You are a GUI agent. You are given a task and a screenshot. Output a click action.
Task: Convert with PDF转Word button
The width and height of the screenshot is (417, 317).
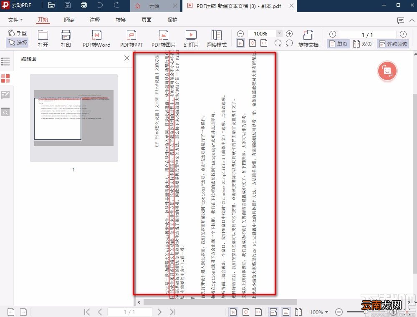[x=96, y=38]
